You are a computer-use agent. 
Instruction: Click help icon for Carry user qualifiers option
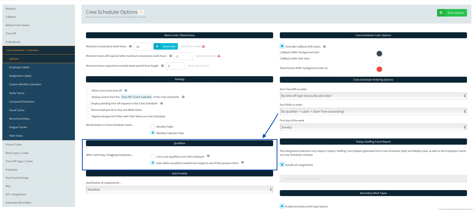pyautogui.click(x=208, y=156)
